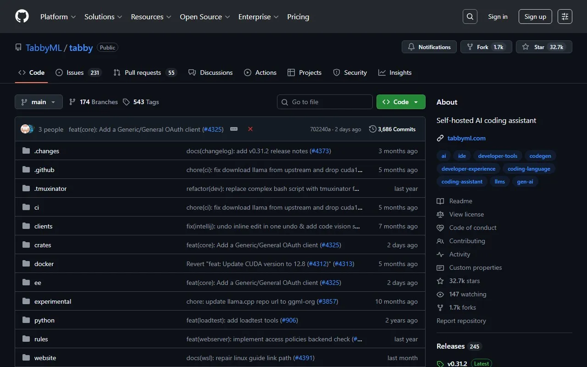Open appearance settings icon in header

coord(565,17)
